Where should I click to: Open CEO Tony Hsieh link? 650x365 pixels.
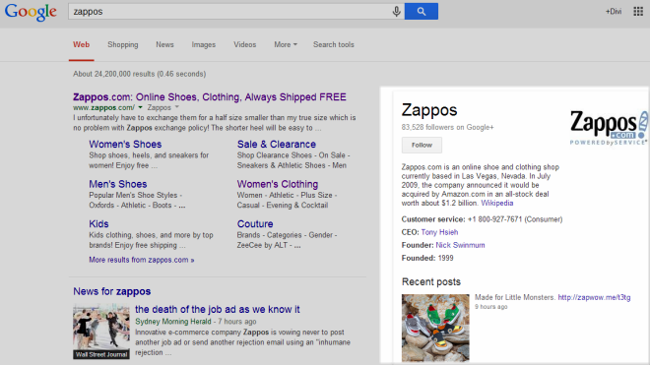coord(439,232)
